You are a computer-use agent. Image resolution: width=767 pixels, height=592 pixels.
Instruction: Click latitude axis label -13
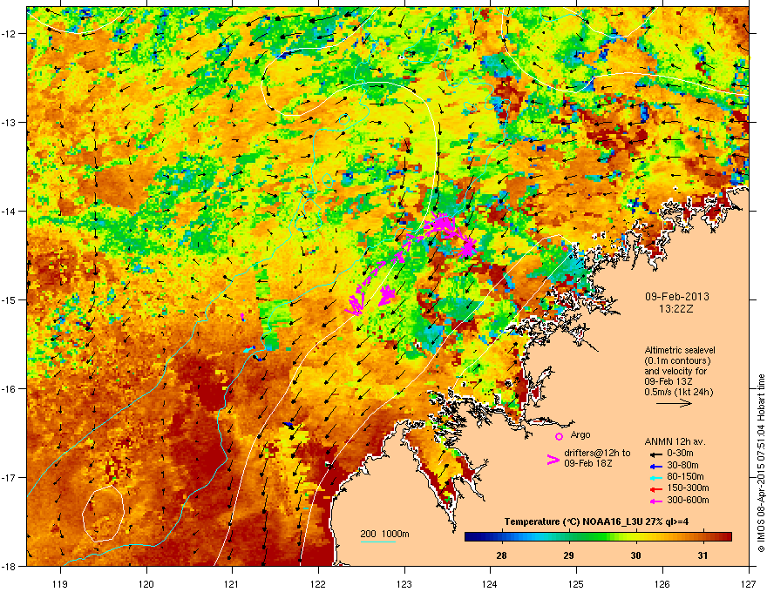pos(10,123)
